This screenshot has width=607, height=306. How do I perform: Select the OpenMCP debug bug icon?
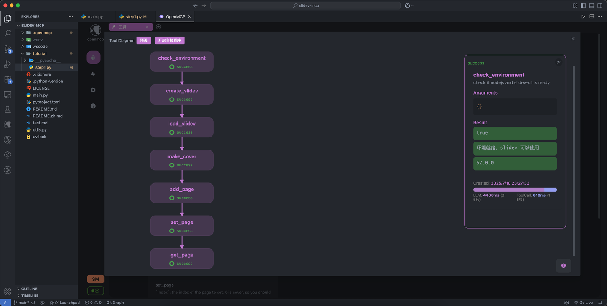[93, 58]
